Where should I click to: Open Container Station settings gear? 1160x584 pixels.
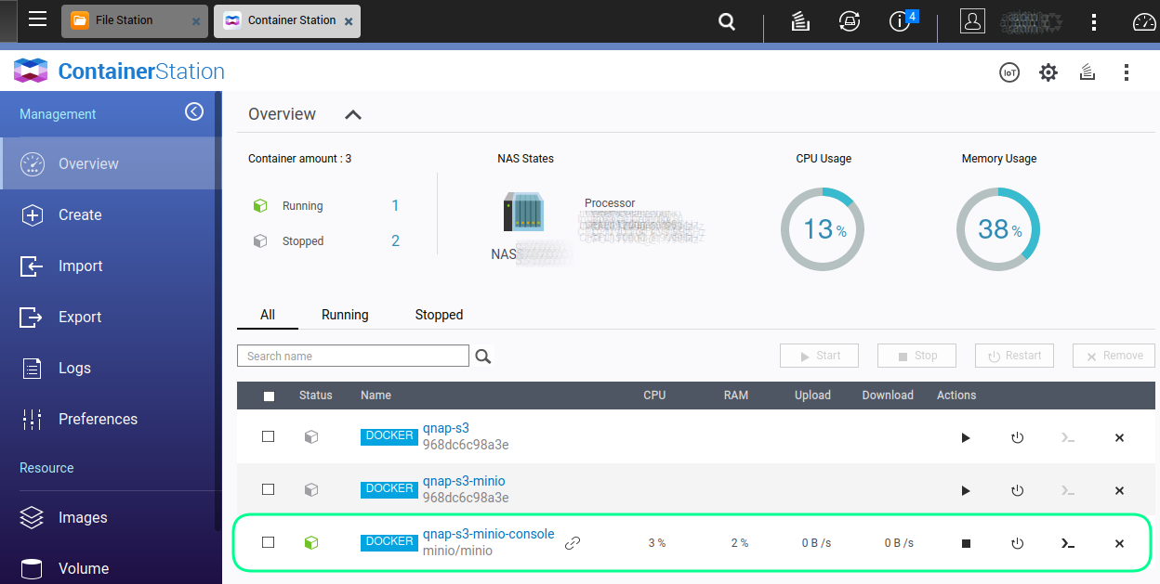(1048, 71)
